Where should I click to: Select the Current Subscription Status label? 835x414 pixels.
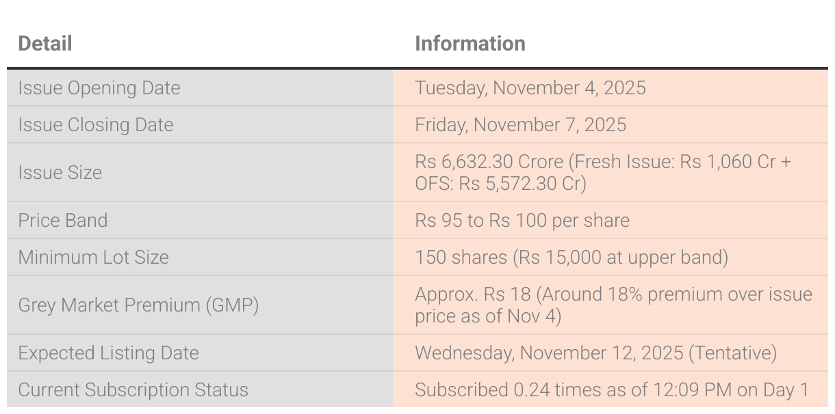click(x=133, y=390)
